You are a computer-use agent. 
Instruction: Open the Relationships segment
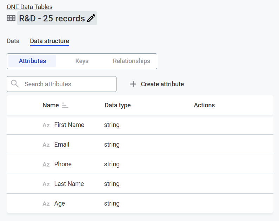coord(131,61)
